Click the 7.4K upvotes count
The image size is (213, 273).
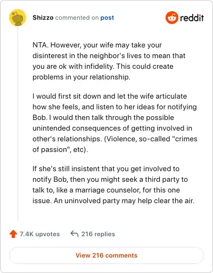(40, 234)
